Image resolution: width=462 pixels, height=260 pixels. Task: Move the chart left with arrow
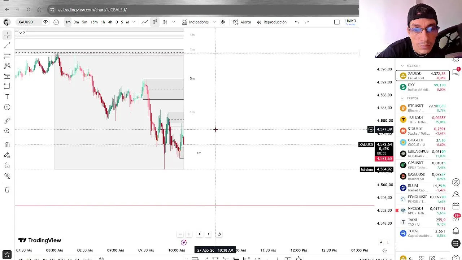click(200, 234)
